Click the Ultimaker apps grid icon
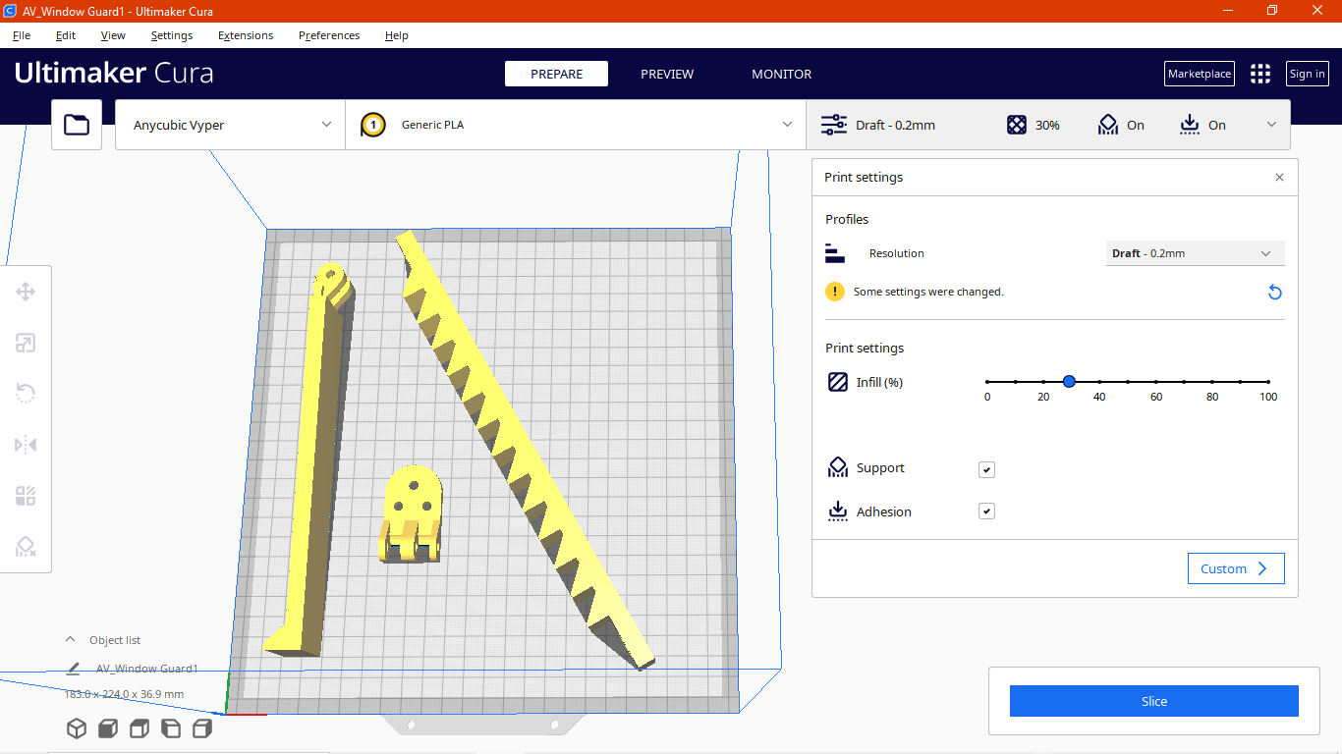Screen dimensions: 1342x754 point(1260,74)
